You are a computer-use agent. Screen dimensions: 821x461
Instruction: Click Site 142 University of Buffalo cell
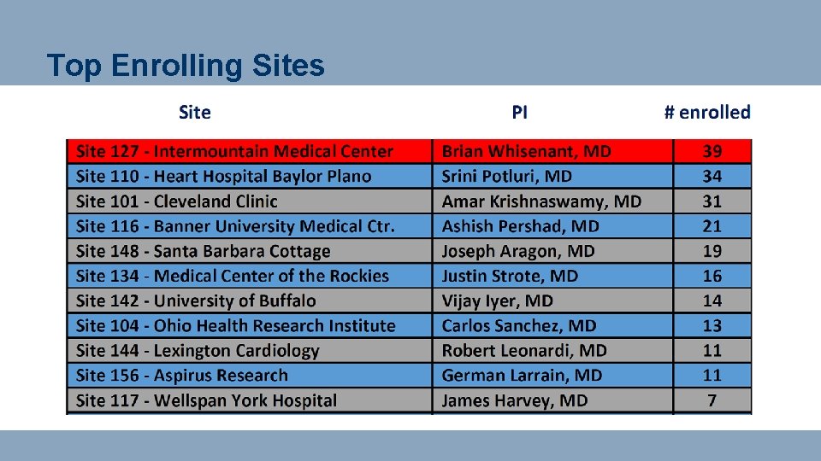tap(196, 301)
